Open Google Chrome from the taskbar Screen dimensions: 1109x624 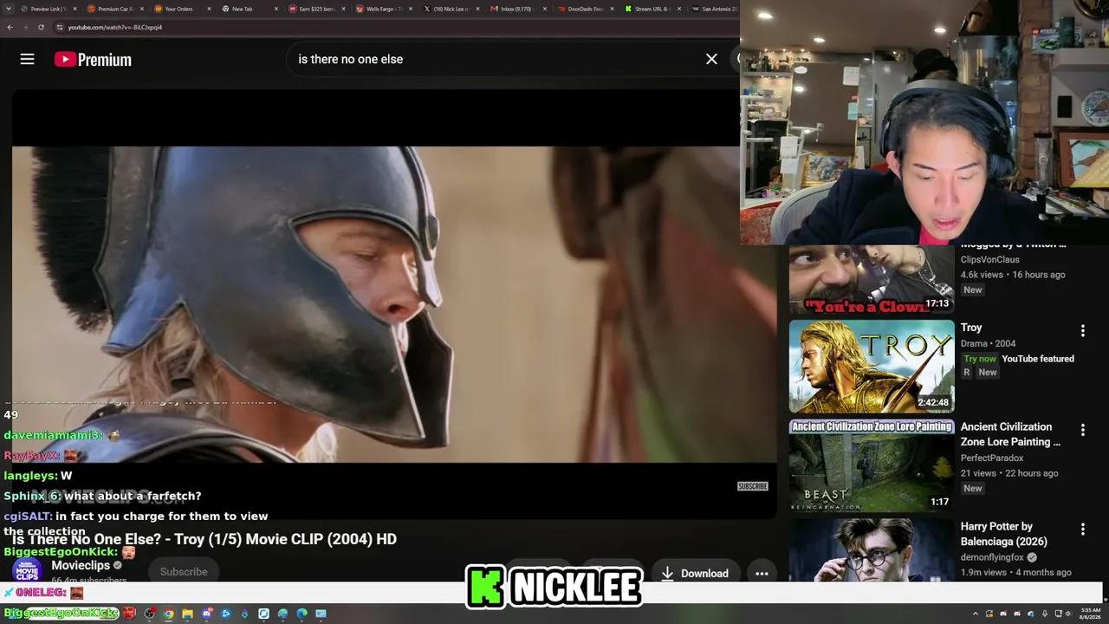point(168,614)
